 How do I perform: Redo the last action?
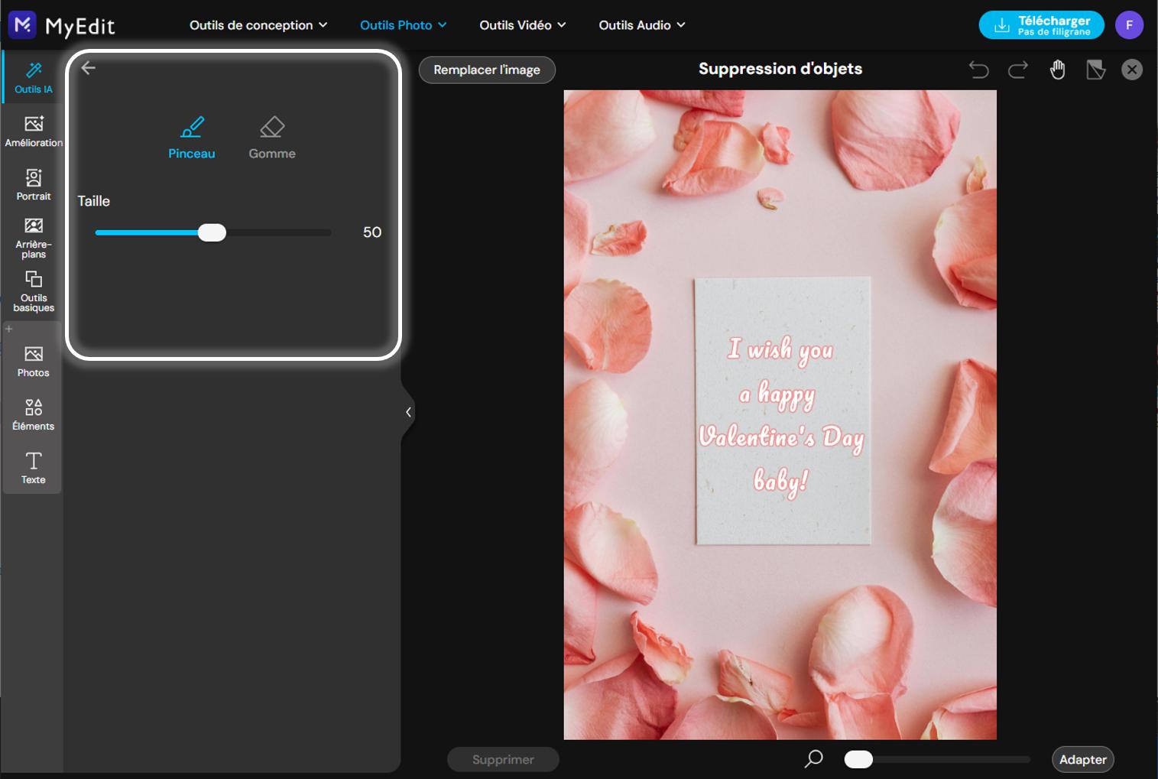1018,70
